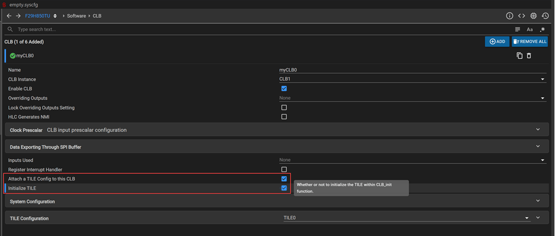Image resolution: width=555 pixels, height=236 pixels.
Task: Show generated code view icon
Action: 521,16
